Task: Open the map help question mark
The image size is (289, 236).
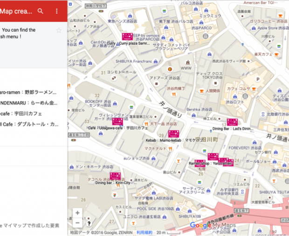Action: pos(89,224)
